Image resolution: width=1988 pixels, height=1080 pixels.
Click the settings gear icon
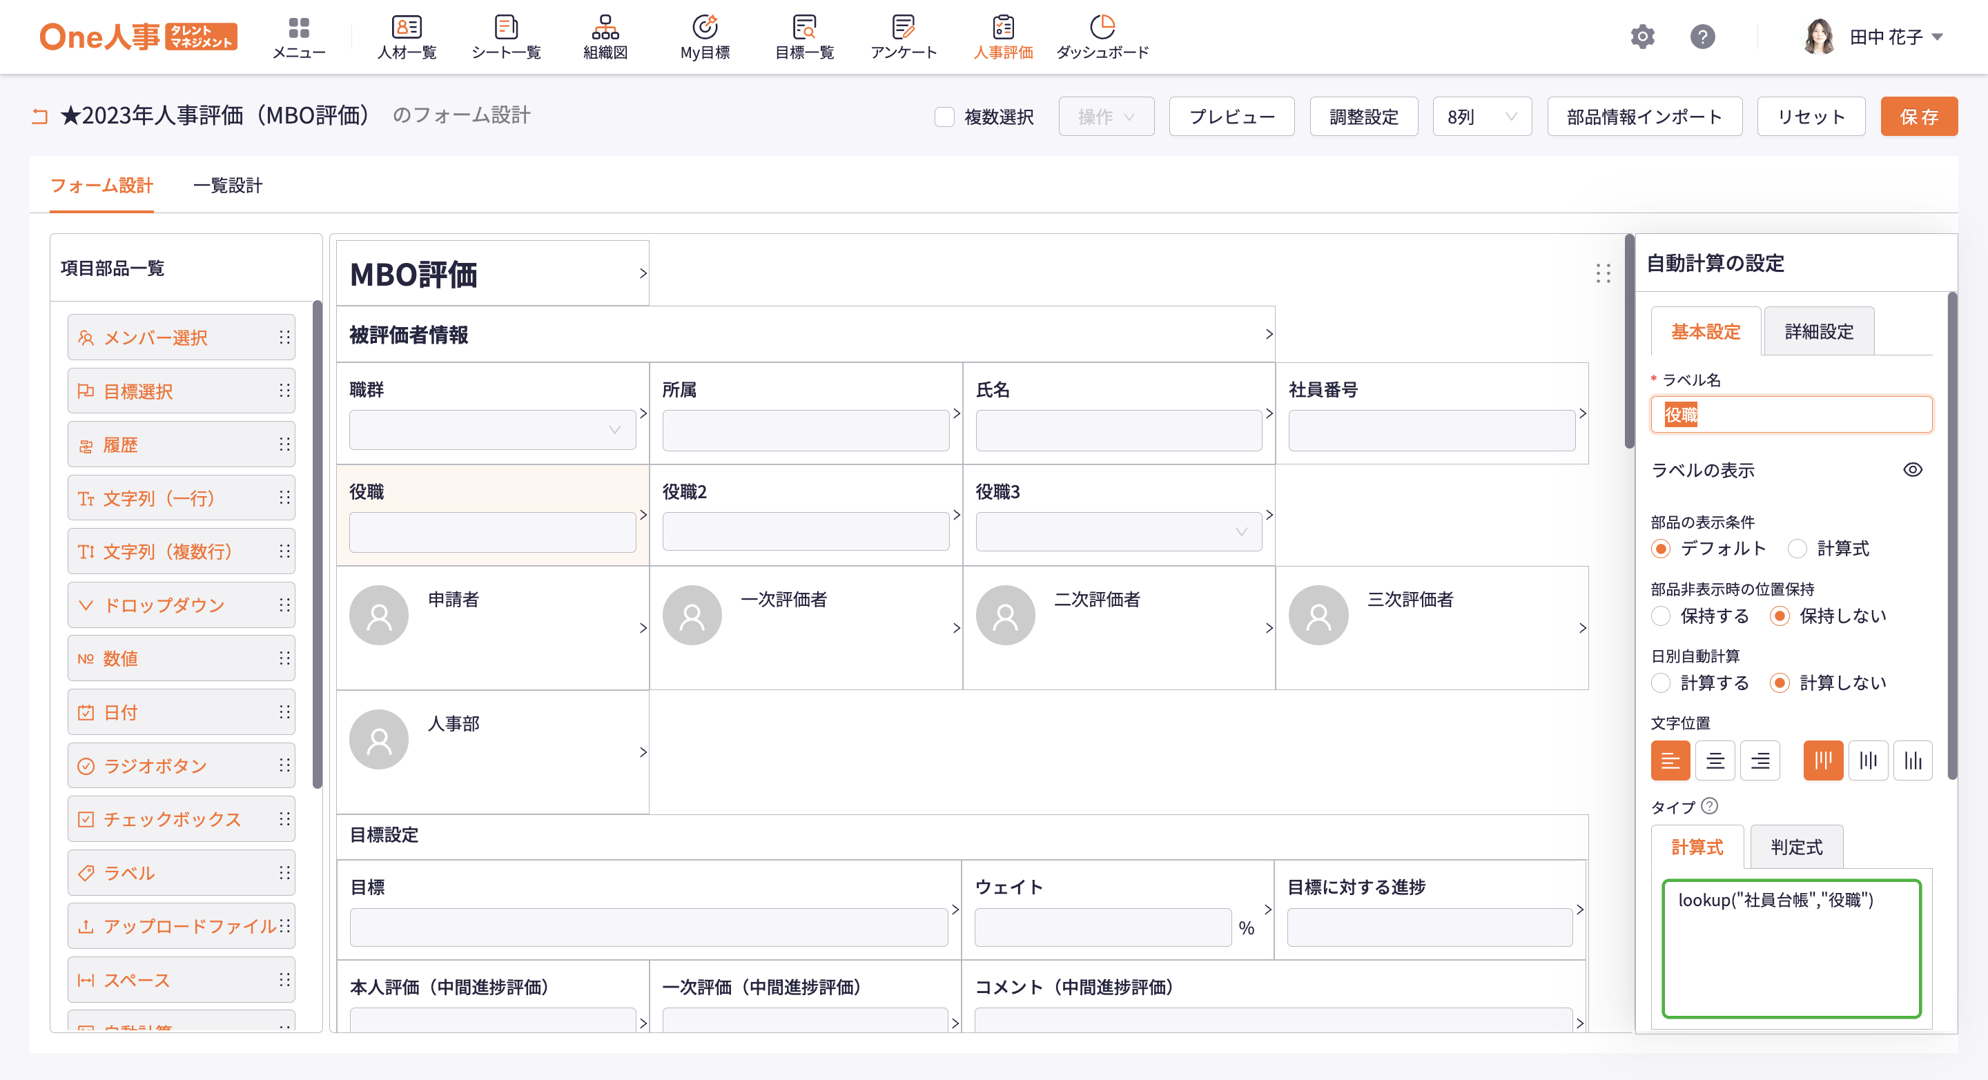pos(1642,37)
